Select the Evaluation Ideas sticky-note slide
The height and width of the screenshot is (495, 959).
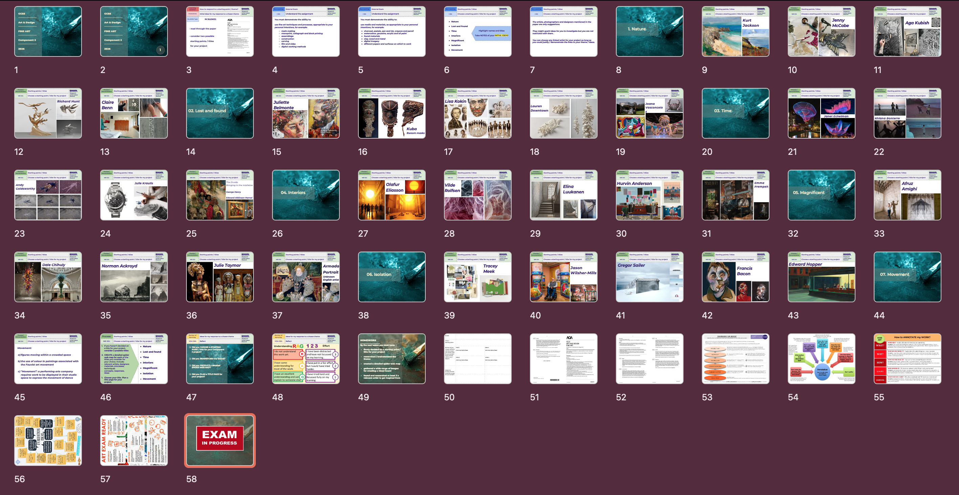48,441
